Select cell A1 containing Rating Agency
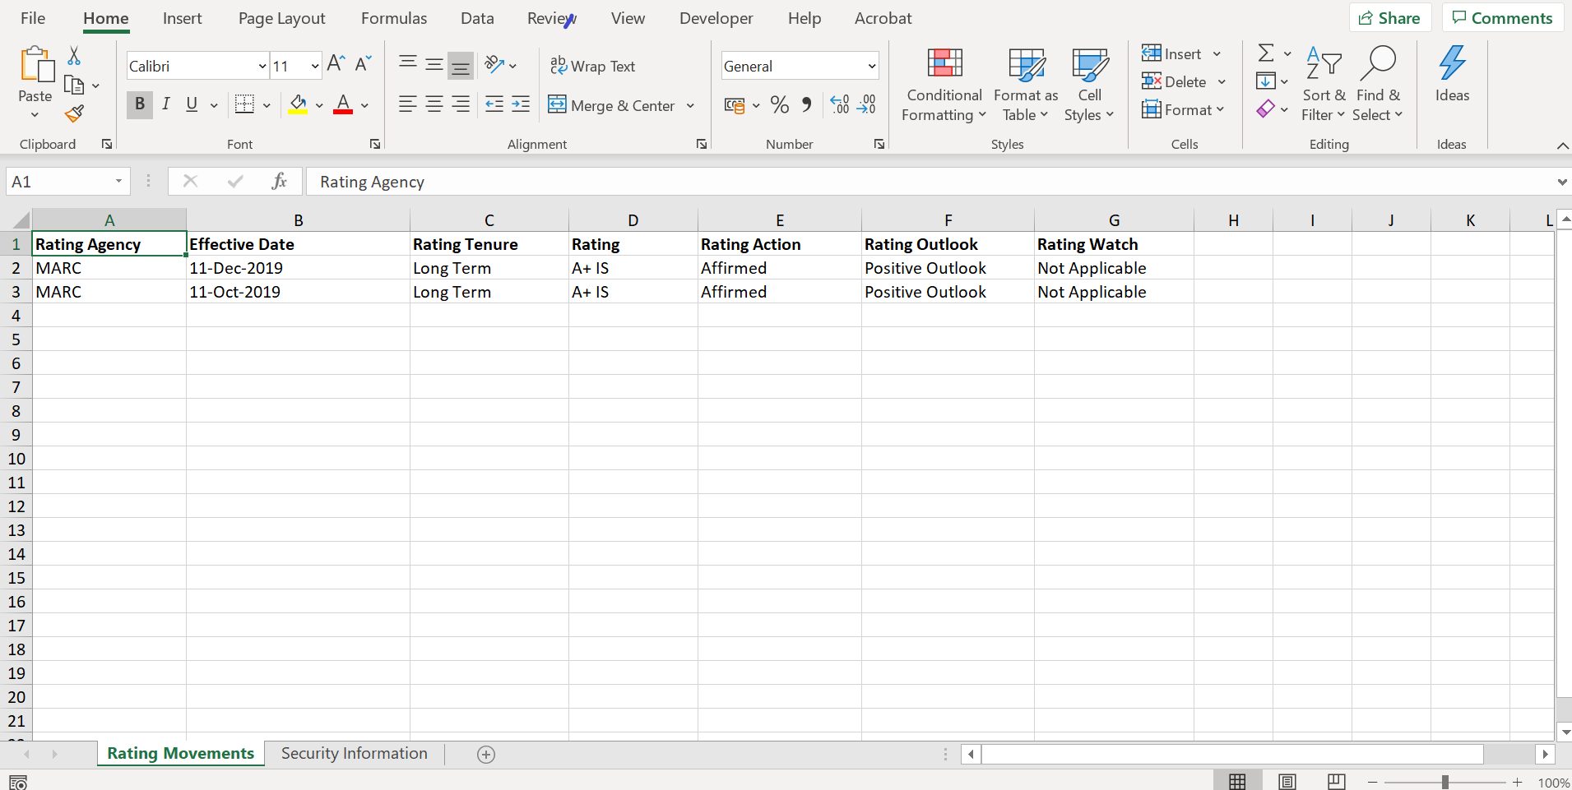The height and width of the screenshot is (790, 1572). click(x=109, y=243)
